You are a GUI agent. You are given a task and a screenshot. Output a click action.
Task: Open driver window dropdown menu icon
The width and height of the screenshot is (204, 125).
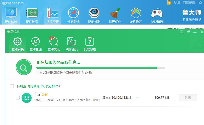tap(188, 32)
